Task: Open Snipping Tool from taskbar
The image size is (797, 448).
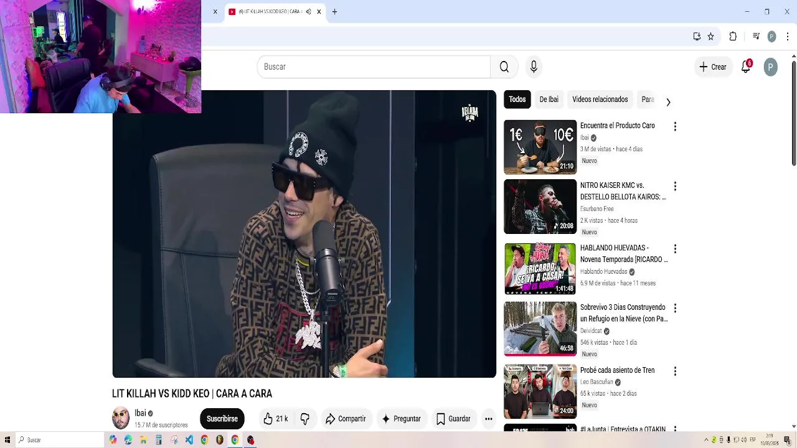Action: point(174,440)
